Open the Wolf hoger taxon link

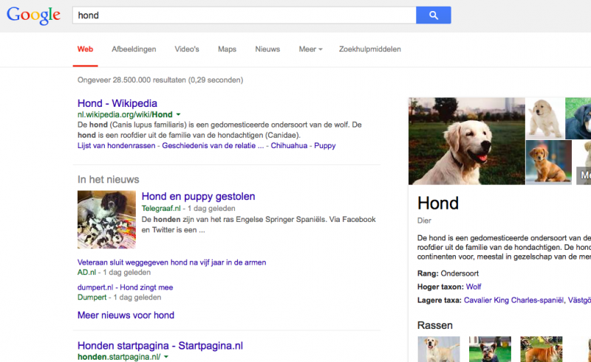click(474, 287)
